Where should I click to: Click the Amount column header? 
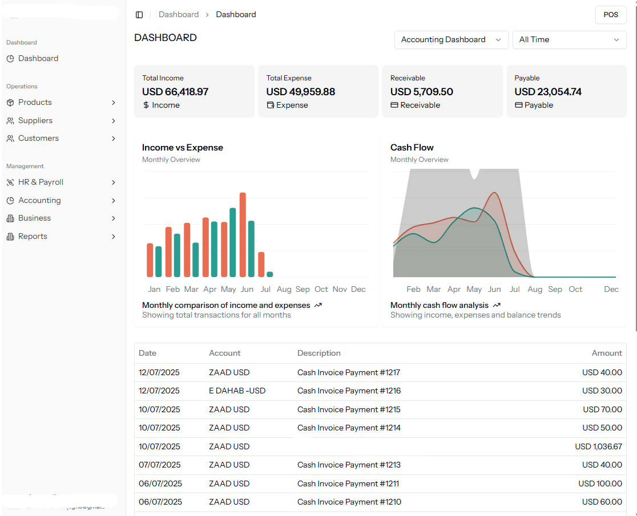pyautogui.click(x=607, y=354)
